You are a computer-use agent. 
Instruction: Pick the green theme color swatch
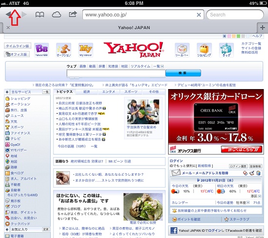click(238, 36)
